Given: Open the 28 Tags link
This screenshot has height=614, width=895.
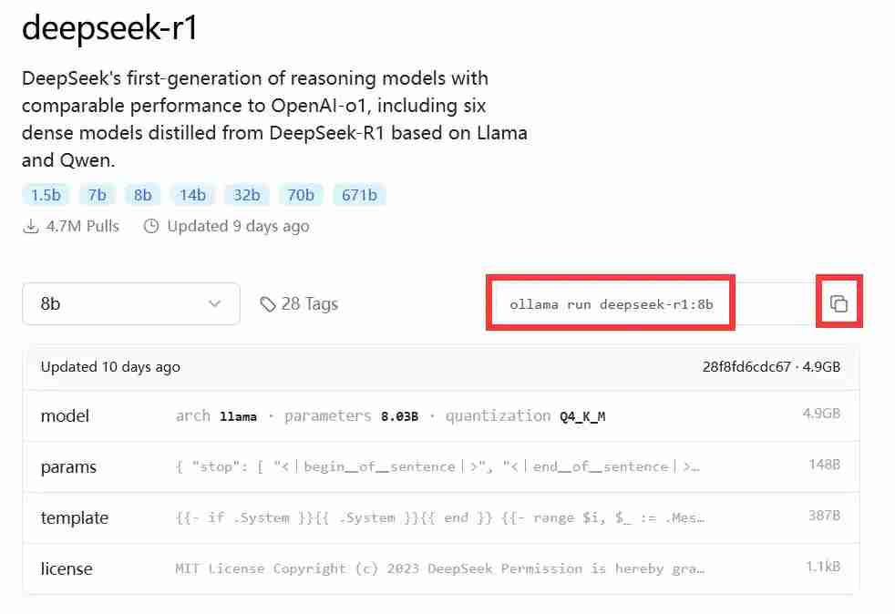Looking at the screenshot, I should pyautogui.click(x=309, y=304).
